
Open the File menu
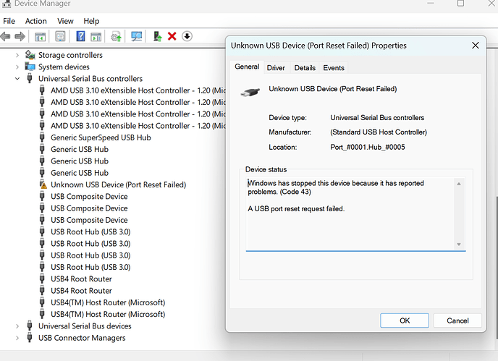9,21
